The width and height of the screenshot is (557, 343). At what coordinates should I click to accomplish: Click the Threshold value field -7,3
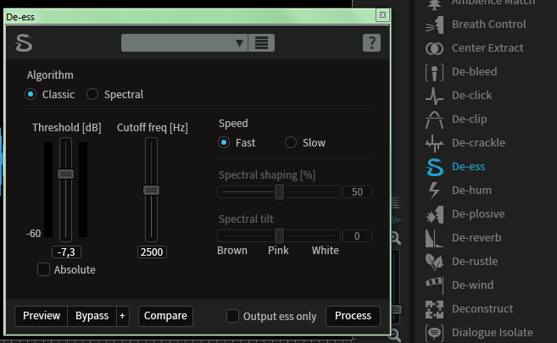click(x=66, y=252)
